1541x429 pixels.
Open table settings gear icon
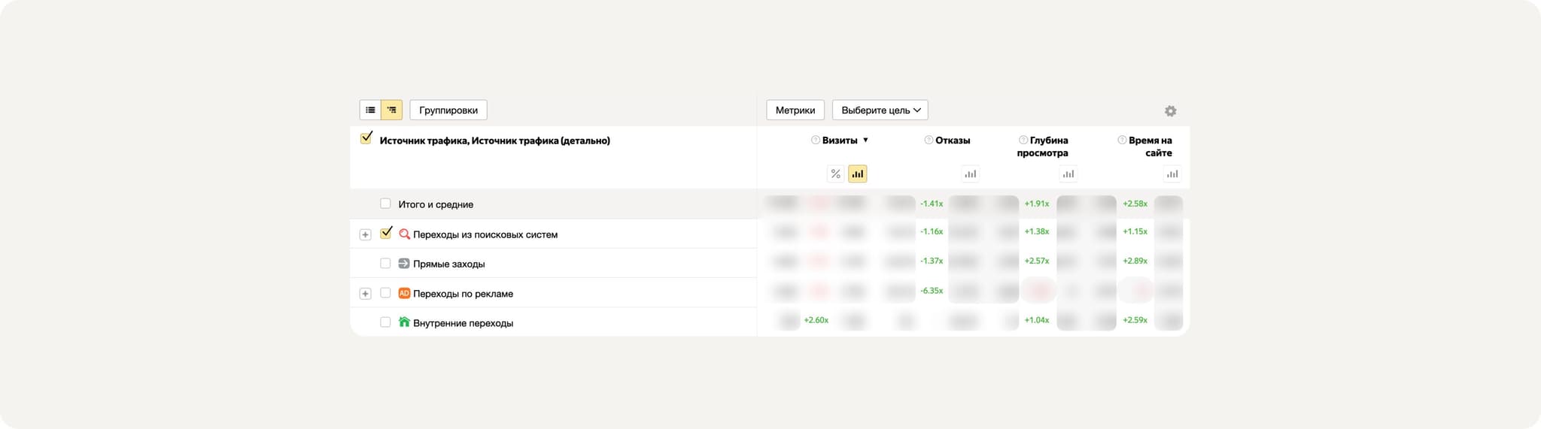pos(1170,111)
